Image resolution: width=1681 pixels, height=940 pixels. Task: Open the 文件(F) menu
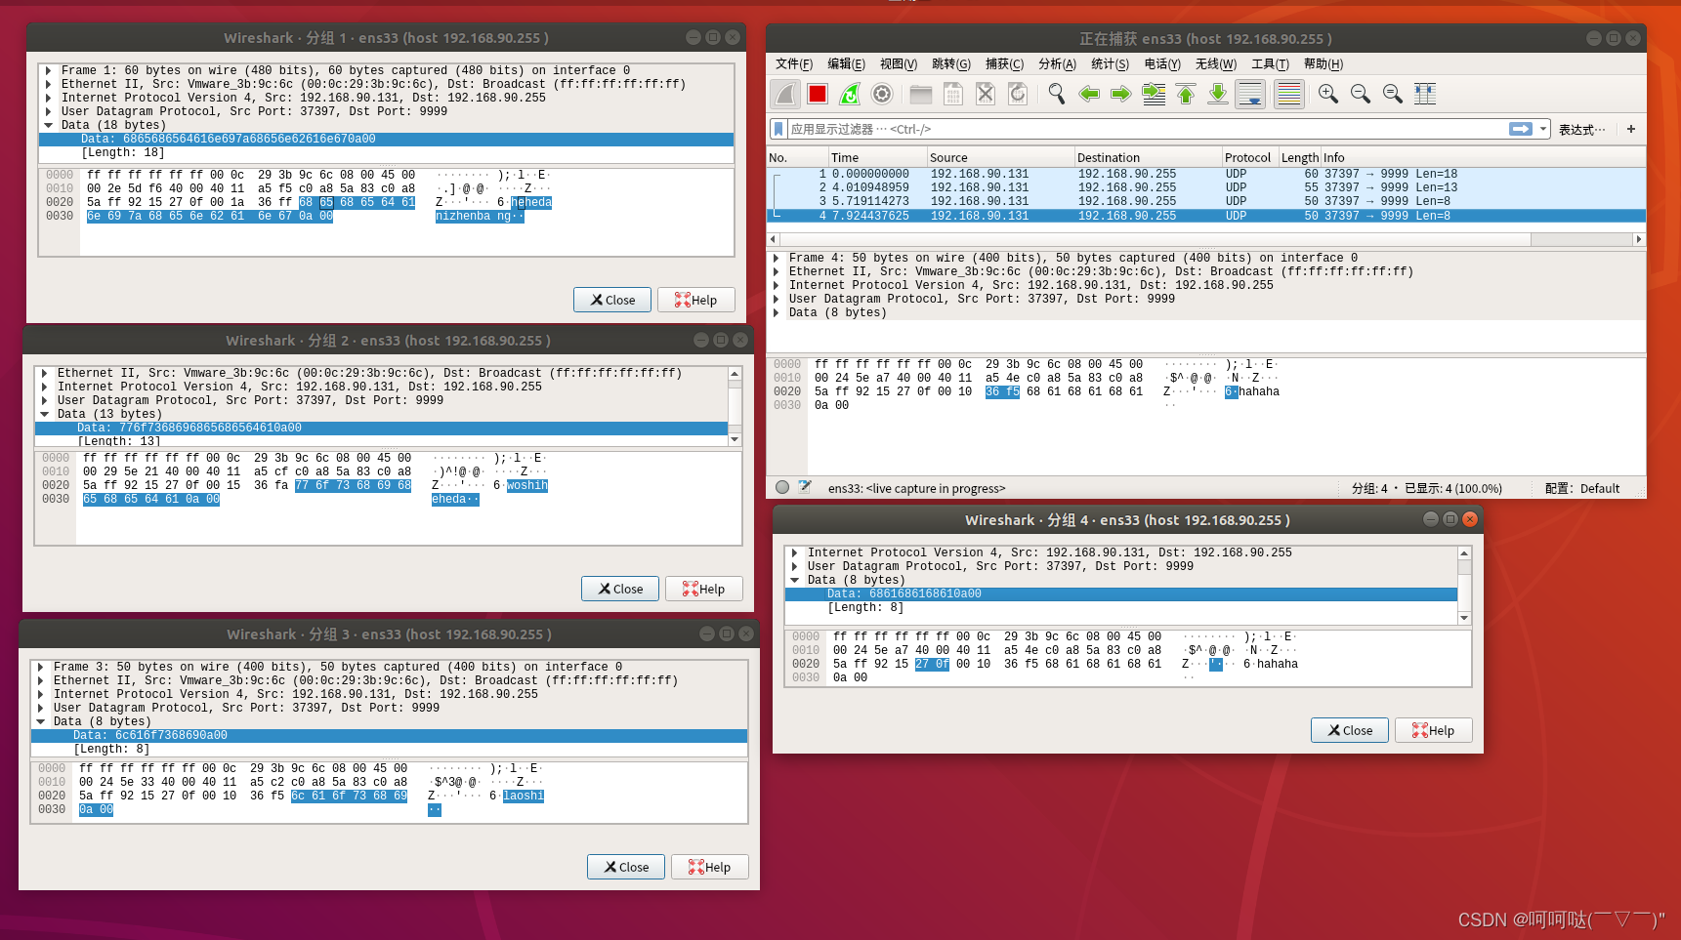point(794,63)
